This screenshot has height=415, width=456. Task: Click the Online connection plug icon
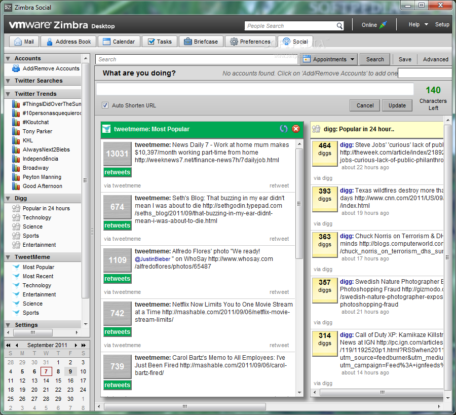pyautogui.click(x=384, y=25)
